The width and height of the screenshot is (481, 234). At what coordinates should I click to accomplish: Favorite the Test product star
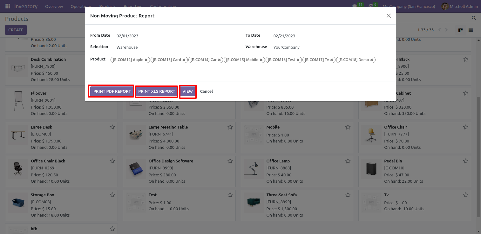230,195
